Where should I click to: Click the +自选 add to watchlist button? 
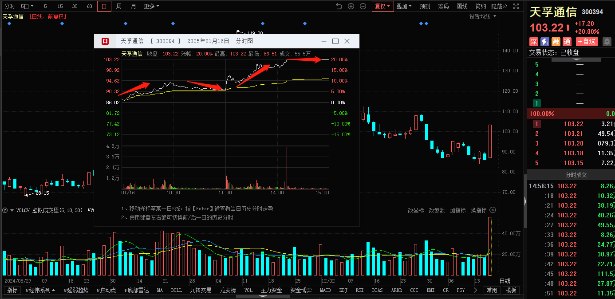coord(587,42)
